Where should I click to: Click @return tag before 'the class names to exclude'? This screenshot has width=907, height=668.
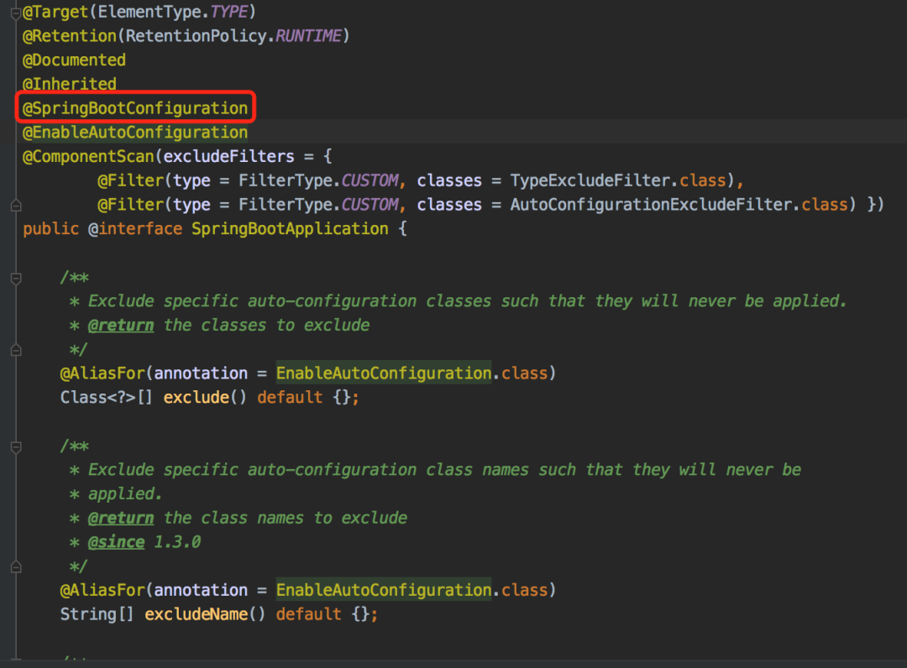pyautogui.click(x=121, y=518)
